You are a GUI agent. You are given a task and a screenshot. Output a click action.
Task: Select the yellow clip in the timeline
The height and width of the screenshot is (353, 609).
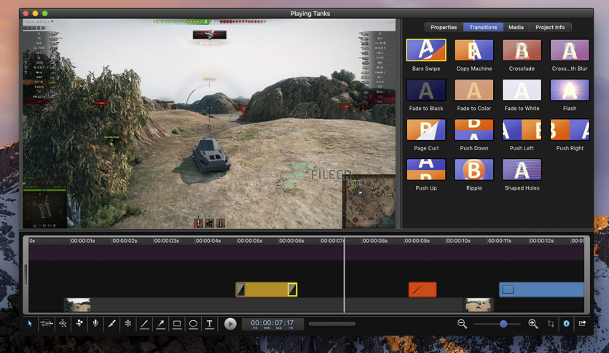coord(267,290)
